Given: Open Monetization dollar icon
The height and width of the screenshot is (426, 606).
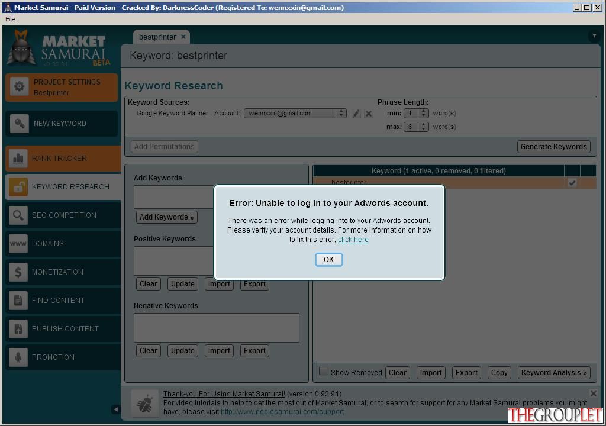Looking at the screenshot, I should point(18,272).
